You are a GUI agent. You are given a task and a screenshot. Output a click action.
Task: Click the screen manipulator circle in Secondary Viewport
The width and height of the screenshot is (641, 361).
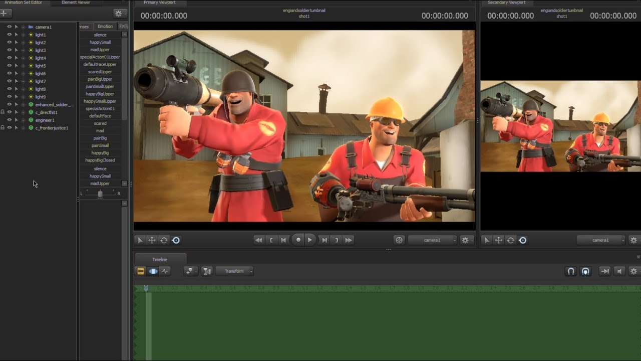(x=523, y=240)
